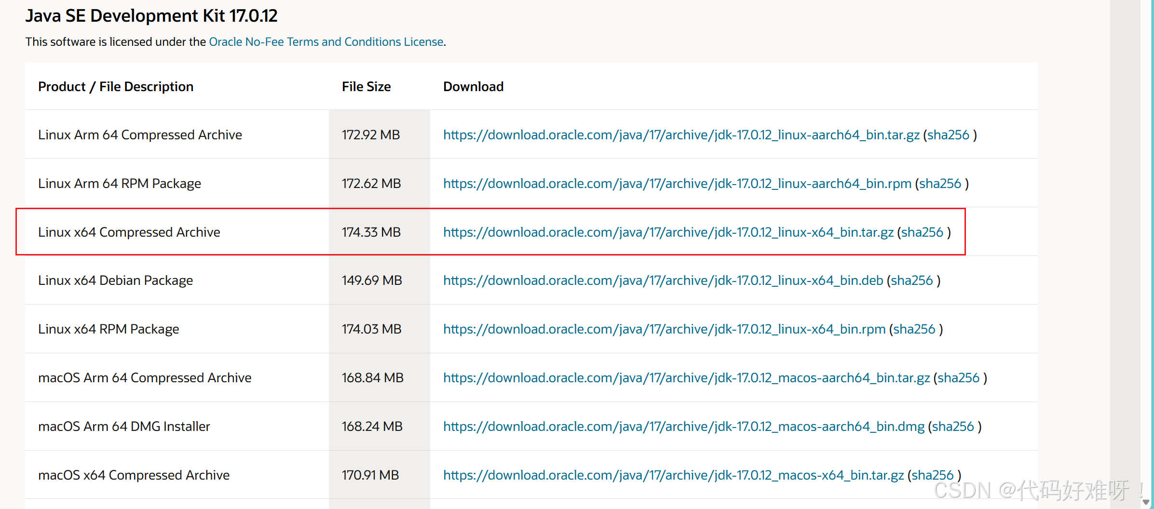Select the 'macOS Arm 64 DMG Installer' text
The image size is (1154, 509).
click(124, 427)
